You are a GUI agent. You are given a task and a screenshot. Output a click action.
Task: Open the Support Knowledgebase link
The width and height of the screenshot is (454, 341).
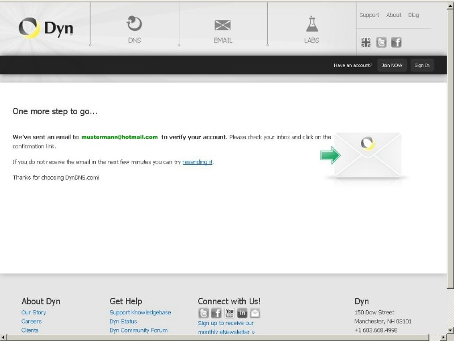tap(140, 313)
